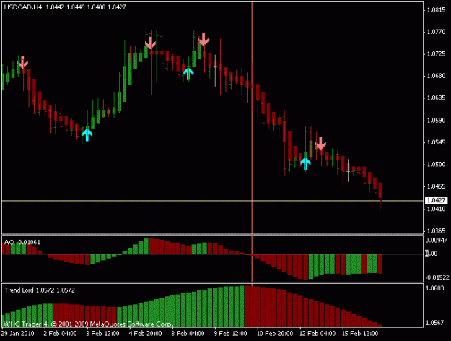Click the 1.0770 price scale label

click(436, 32)
